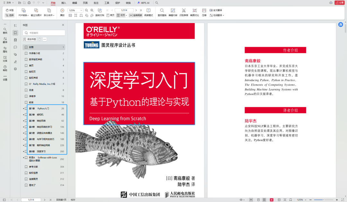Expand the 第1章 Python入门 bookmark

click(24, 109)
